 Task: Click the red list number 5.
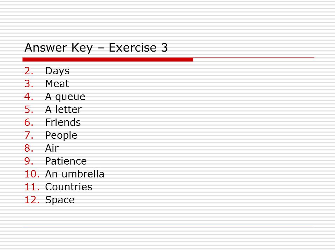click(x=29, y=109)
